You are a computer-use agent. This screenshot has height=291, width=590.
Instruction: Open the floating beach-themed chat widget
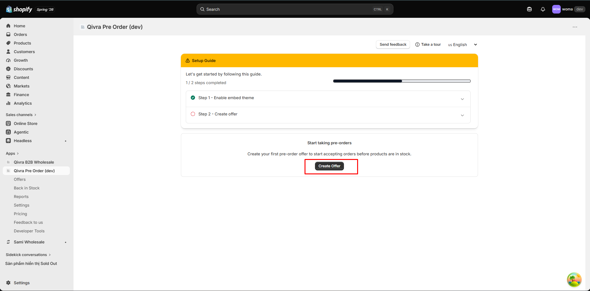(574, 280)
